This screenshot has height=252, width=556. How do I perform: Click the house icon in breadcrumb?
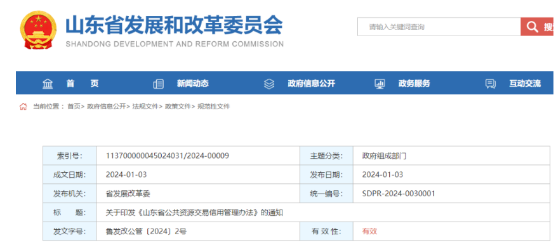[x=23, y=107]
